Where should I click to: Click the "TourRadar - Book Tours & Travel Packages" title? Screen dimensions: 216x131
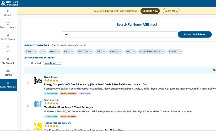[x=68, y=107]
